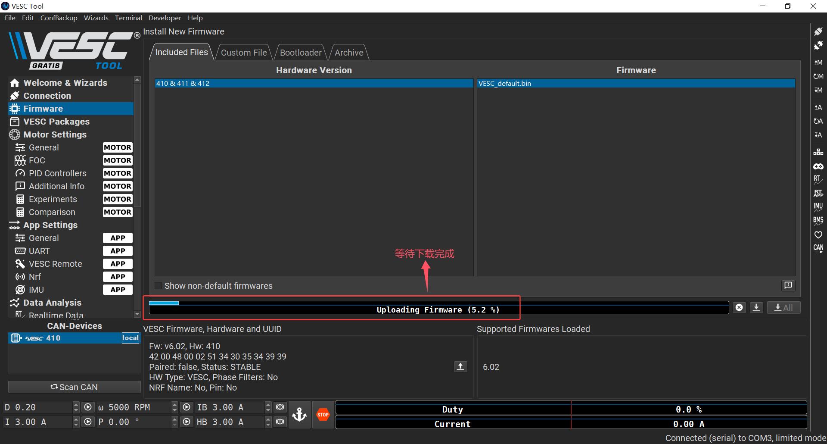The width and height of the screenshot is (827, 444).
Task: Open the Terminal menu
Action: click(128, 18)
